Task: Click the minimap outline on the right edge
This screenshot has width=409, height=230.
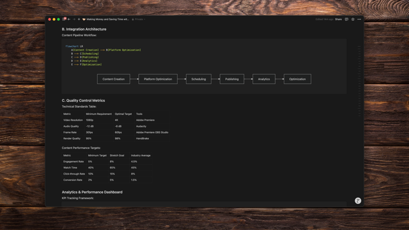Action: (x=359, y=81)
